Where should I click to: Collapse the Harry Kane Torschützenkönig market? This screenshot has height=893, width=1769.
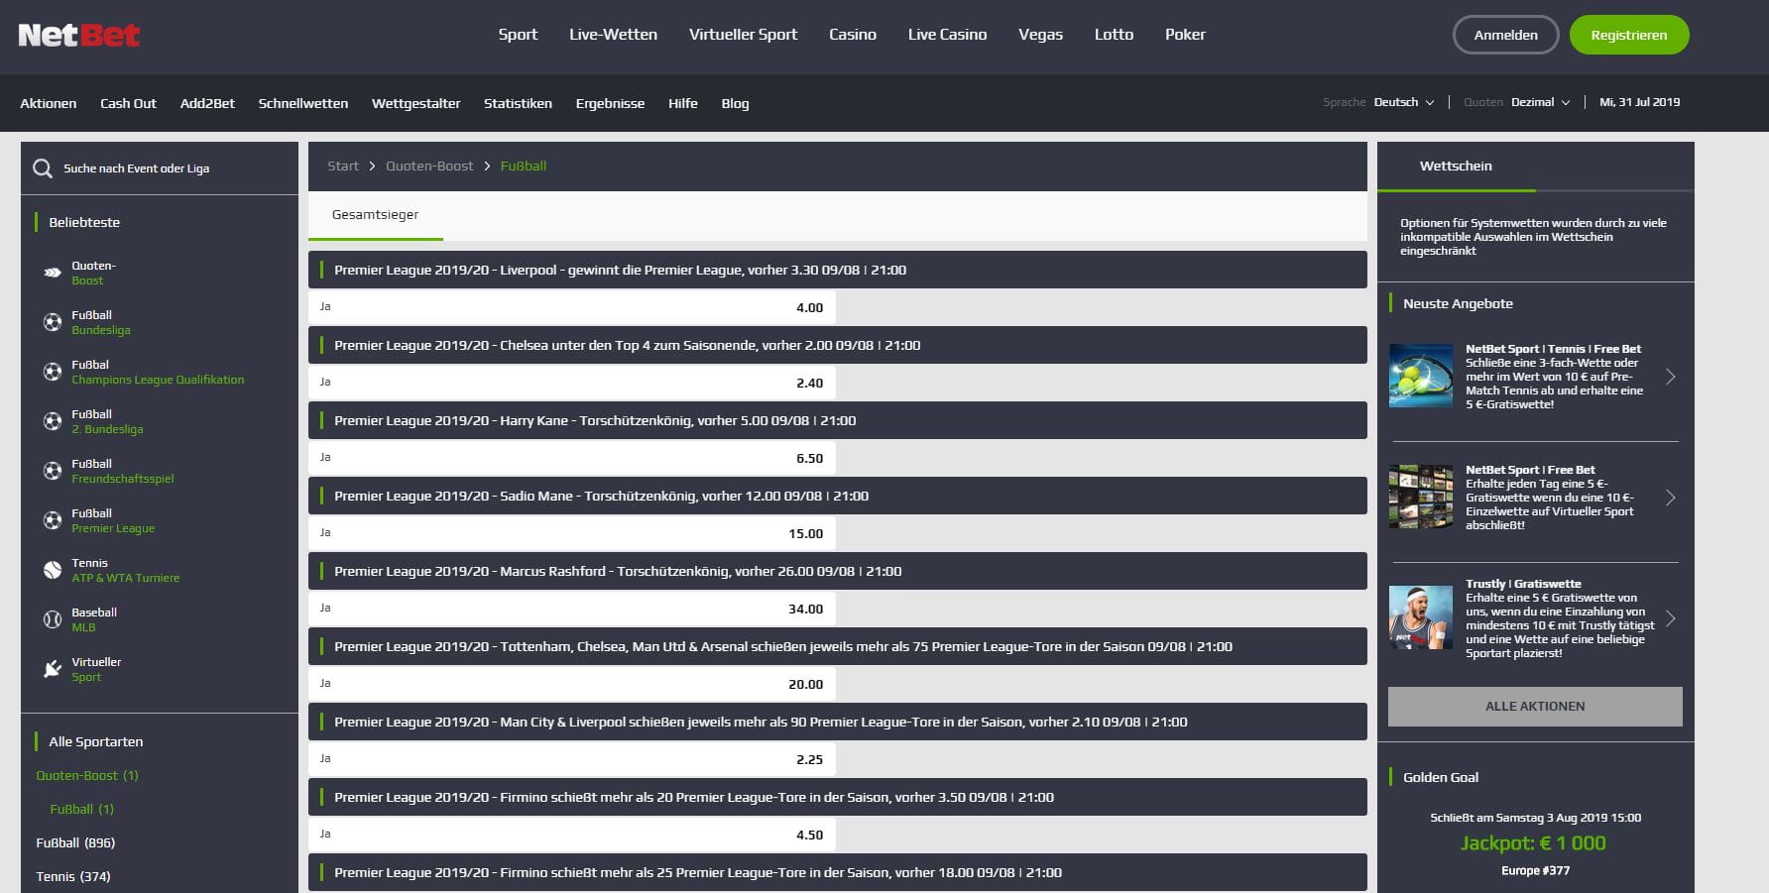coord(837,420)
